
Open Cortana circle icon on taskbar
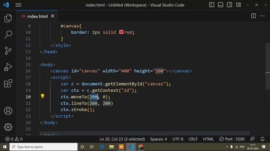(x=82, y=147)
